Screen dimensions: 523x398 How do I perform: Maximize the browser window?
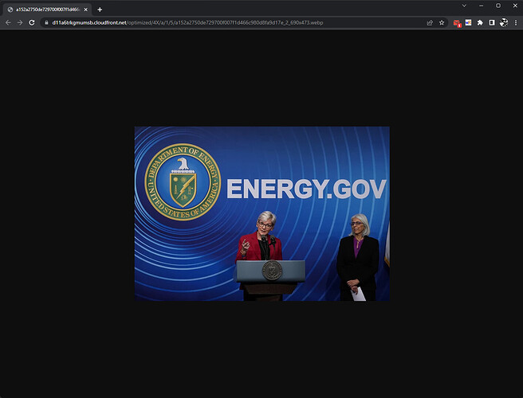click(498, 6)
